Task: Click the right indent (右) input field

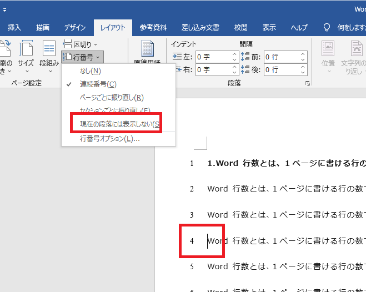Action: [213, 70]
